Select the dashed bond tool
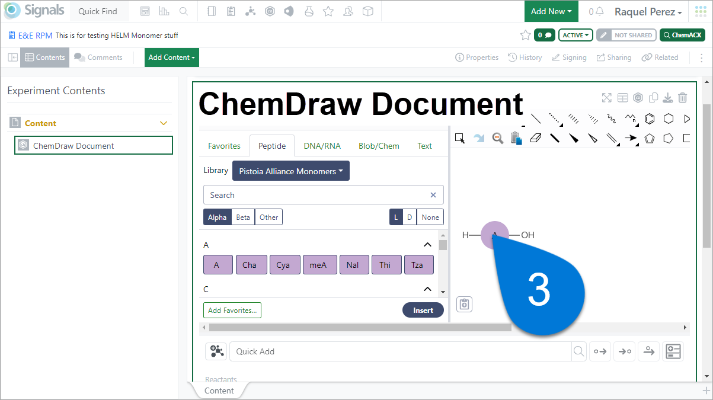This screenshot has height=400, width=713. 555,119
